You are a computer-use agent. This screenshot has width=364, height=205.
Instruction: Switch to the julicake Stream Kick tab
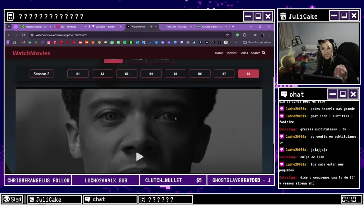tap(36, 26)
